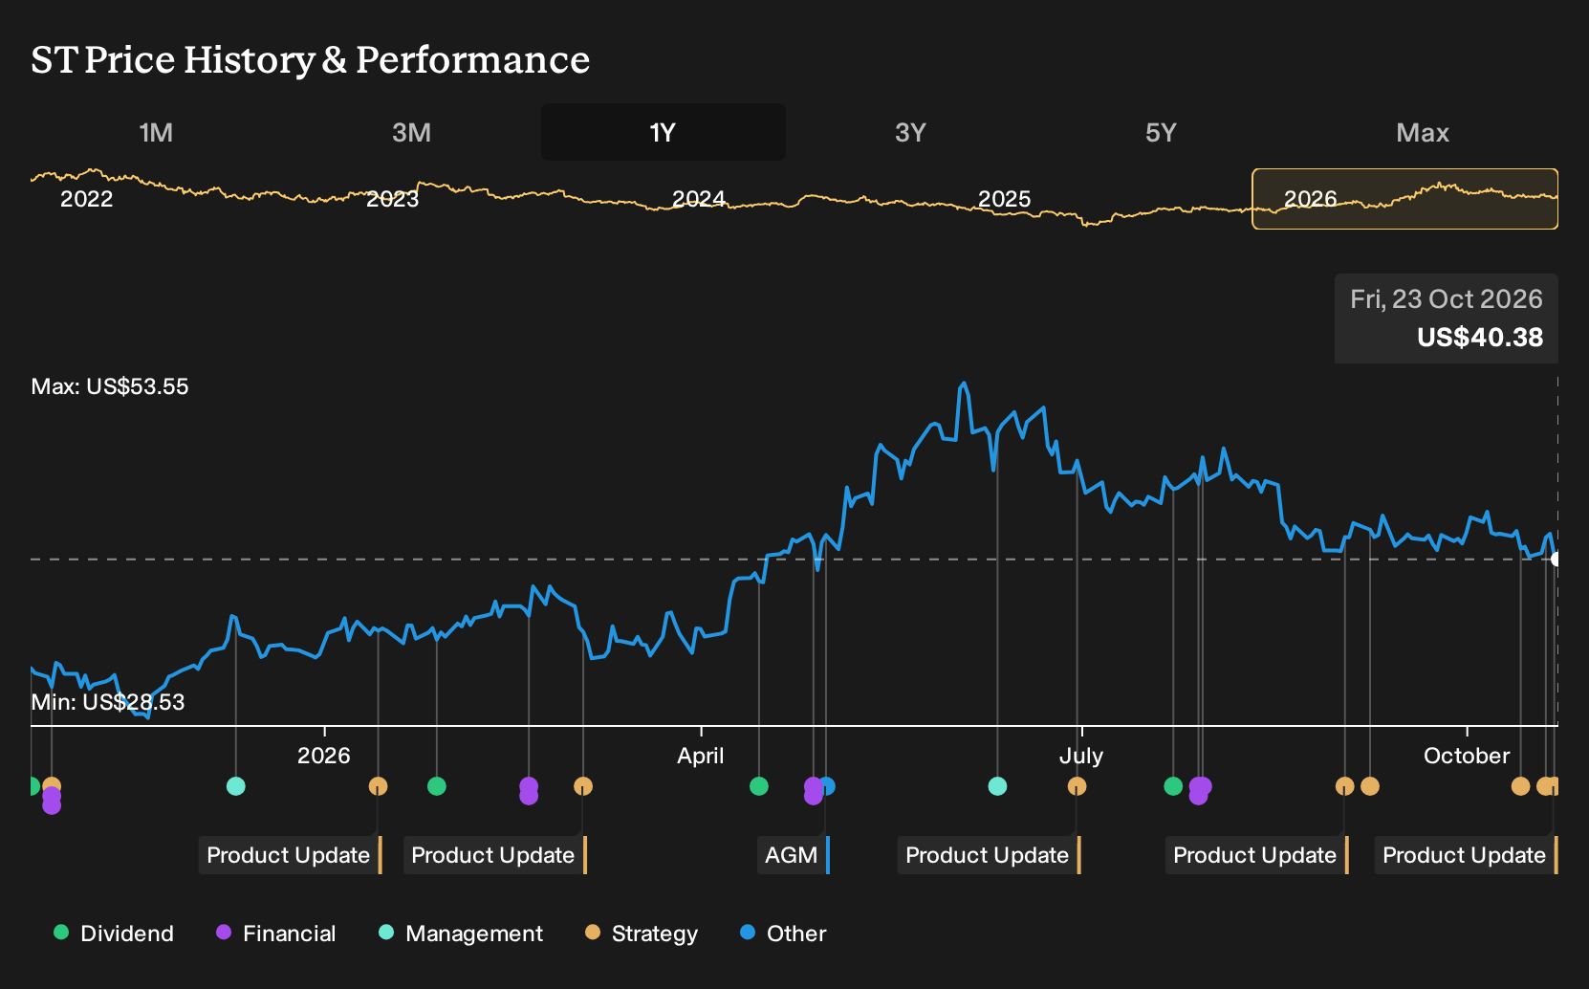Click 2022 in the overview strip

coord(87,199)
